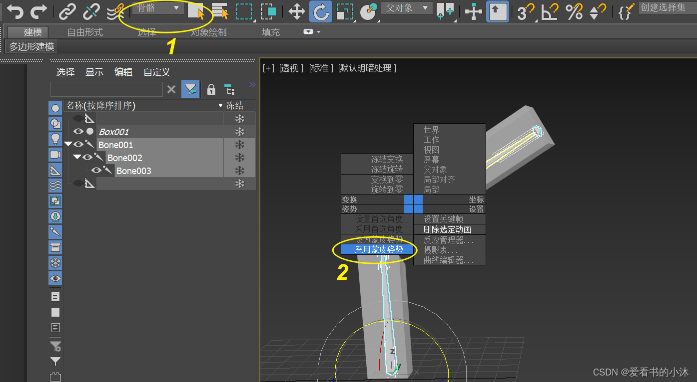Open Scene Explorer 编辑 menu
The image size is (697, 382).
[x=123, y=72]
